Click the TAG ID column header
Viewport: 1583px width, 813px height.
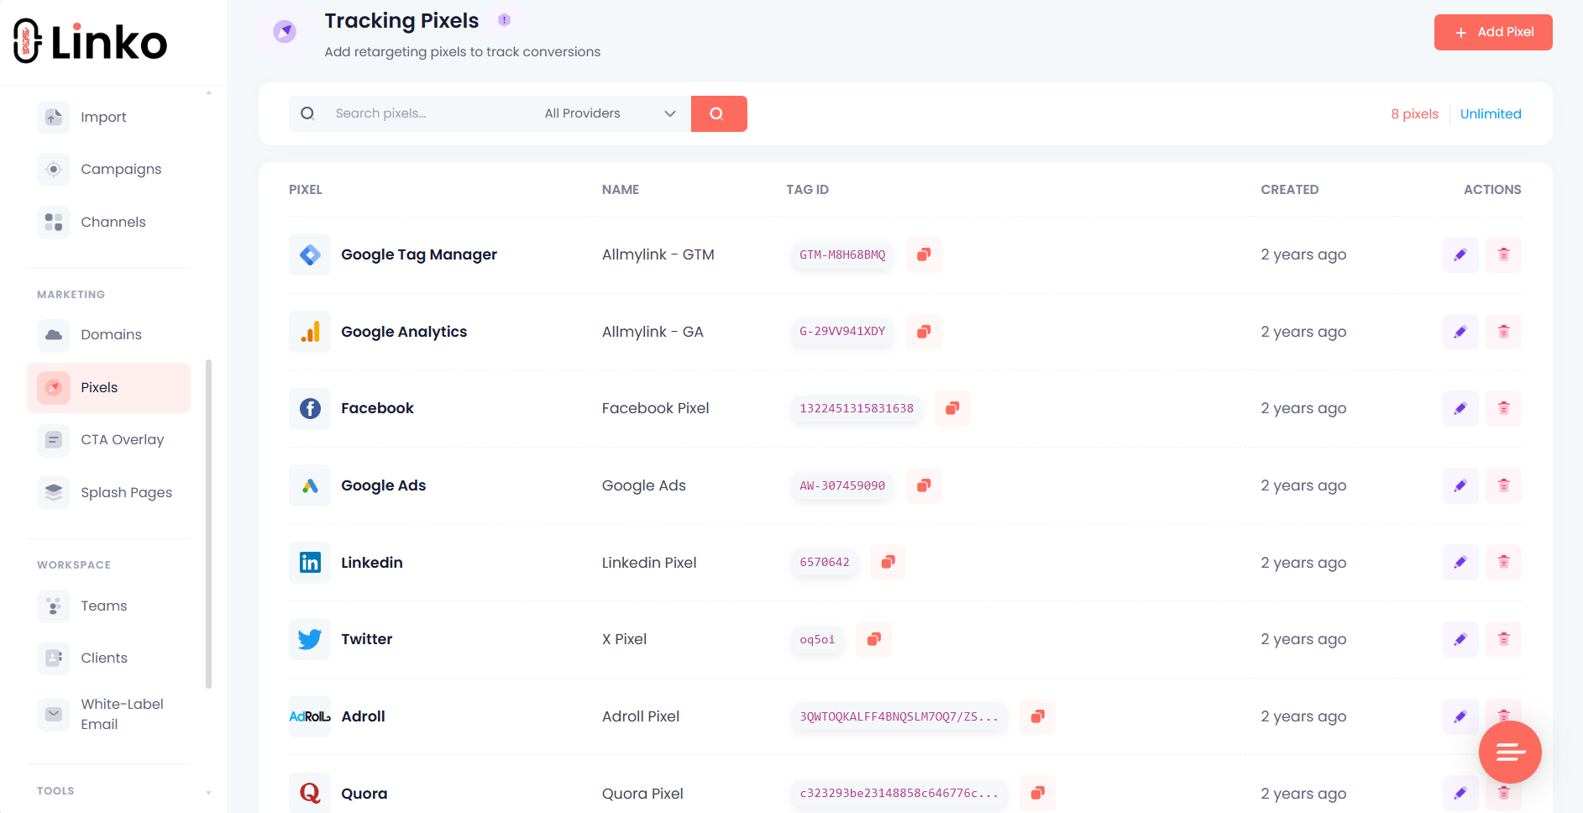(x=807, y=190)
